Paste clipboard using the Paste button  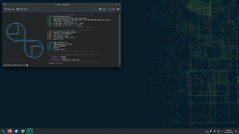coord(103,9)
